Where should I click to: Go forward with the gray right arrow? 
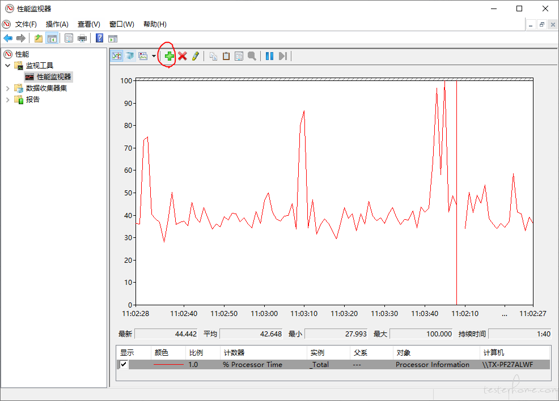click(21, 38)
